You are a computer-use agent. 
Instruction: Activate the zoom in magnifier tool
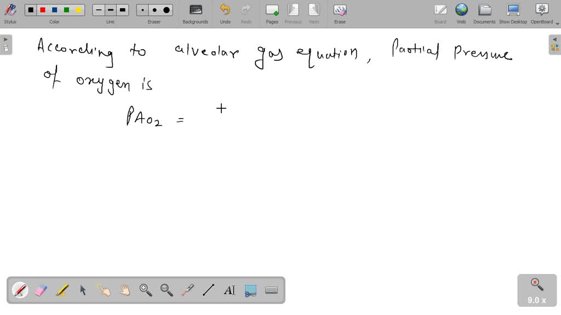pyautogui.click(x=146, y=290)
